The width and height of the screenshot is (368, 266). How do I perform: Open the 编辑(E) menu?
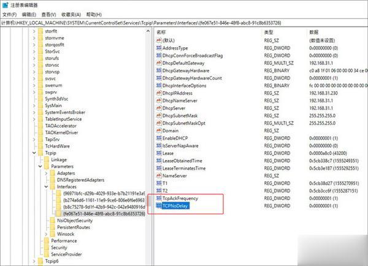29,15
